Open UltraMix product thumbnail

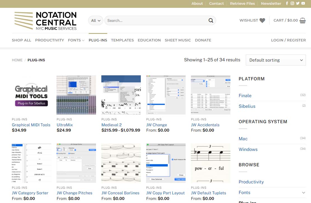point(76,95)
